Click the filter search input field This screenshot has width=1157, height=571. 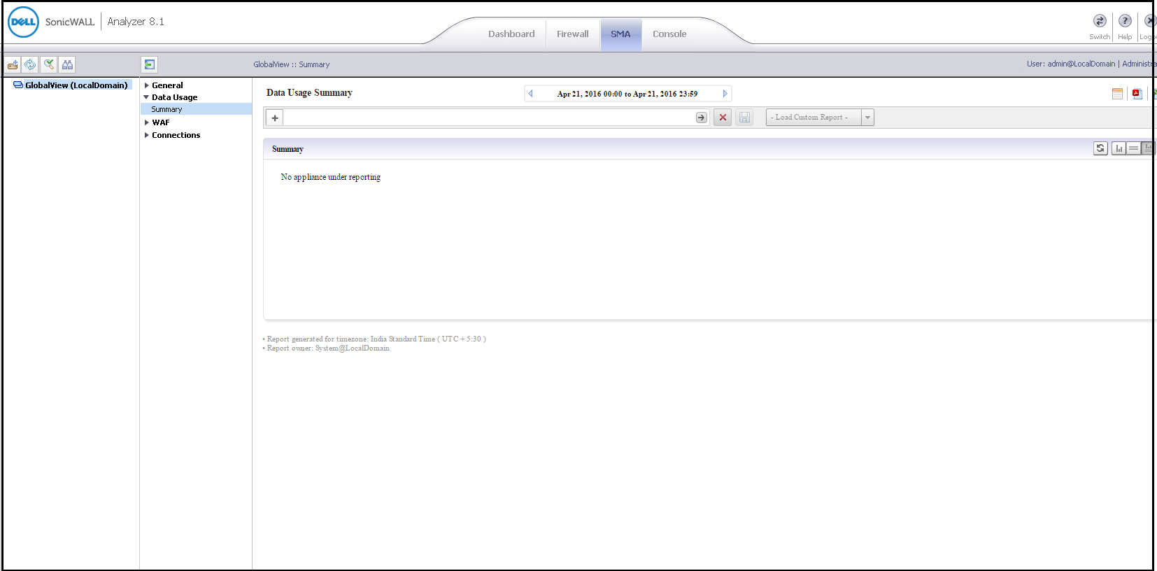490,118
